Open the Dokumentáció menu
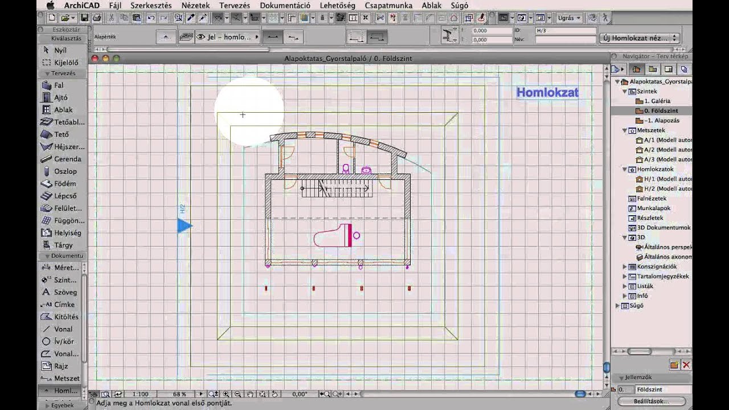The height and width of the screenshot is (410, 729). click(x=285, y=5)
